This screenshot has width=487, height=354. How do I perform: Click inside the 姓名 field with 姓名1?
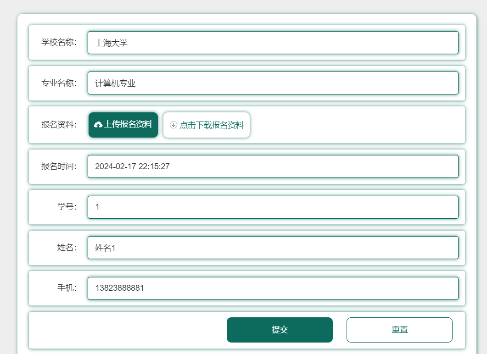click(x=273, y=247)
